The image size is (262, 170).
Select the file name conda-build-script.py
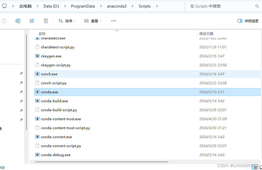[x=59, y=110]
